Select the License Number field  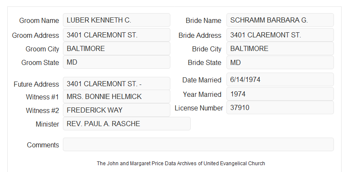[x=280, y=107]
